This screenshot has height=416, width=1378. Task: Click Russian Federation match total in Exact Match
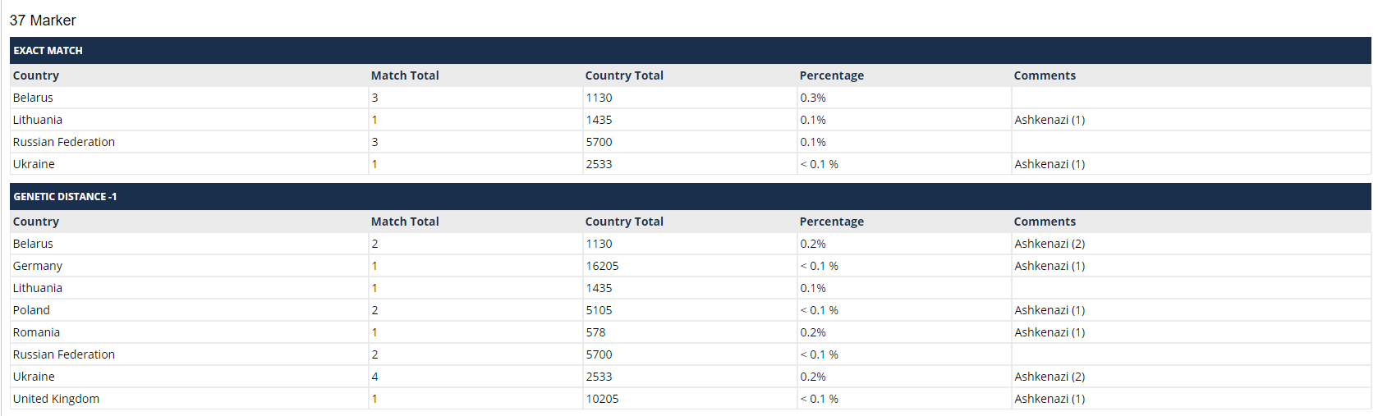click(374, 142)
